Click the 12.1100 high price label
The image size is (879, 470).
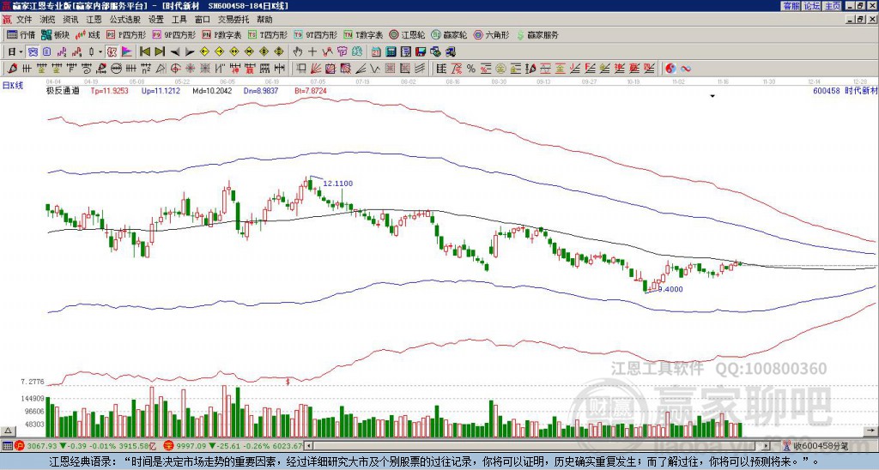point(338,184)
